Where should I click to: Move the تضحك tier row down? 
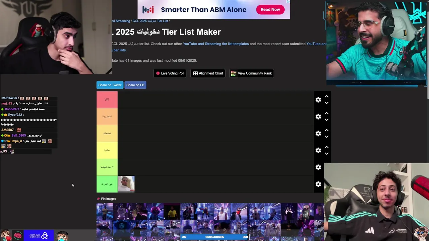(326, 137)
